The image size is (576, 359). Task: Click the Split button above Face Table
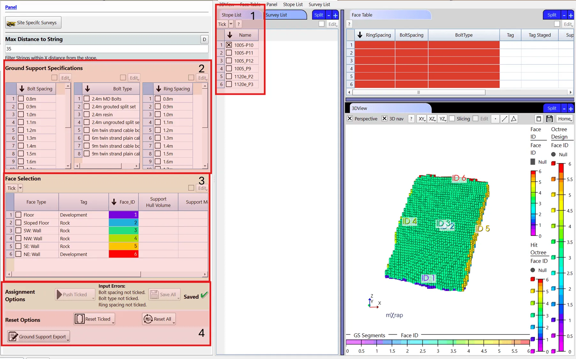point(551,15)
